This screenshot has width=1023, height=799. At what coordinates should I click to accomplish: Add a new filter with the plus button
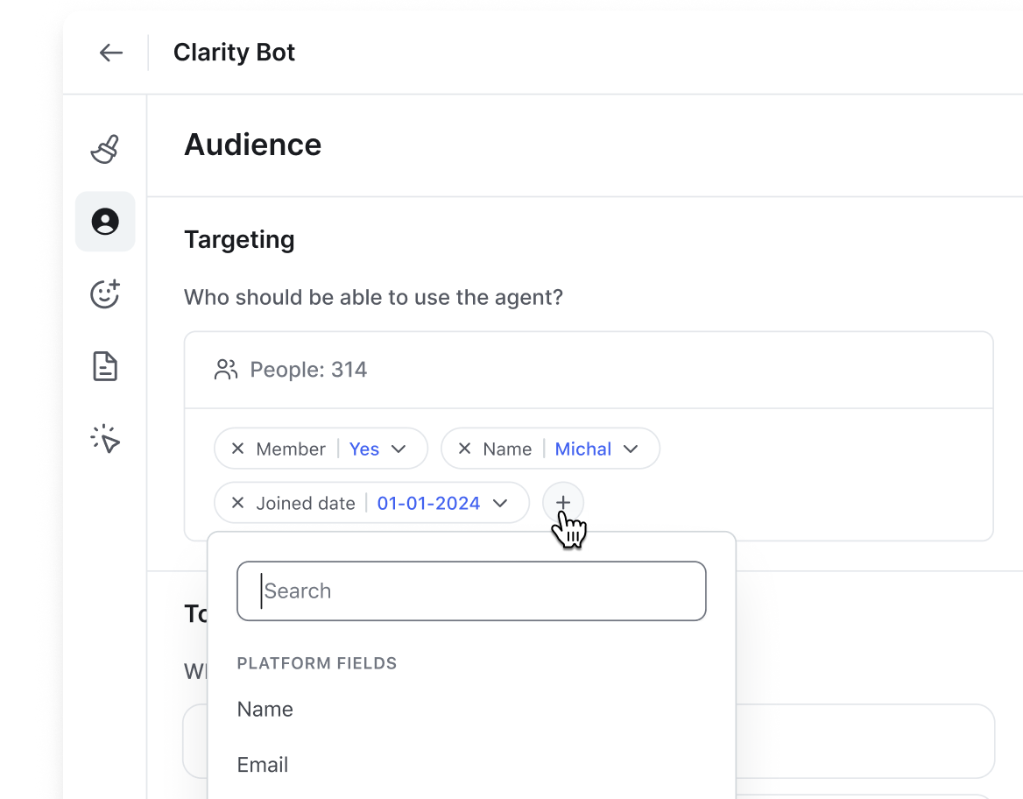[562, 503]
